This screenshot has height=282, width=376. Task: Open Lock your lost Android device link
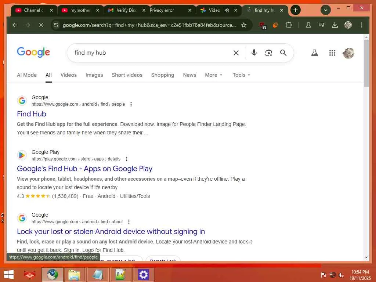click(111, 231)
